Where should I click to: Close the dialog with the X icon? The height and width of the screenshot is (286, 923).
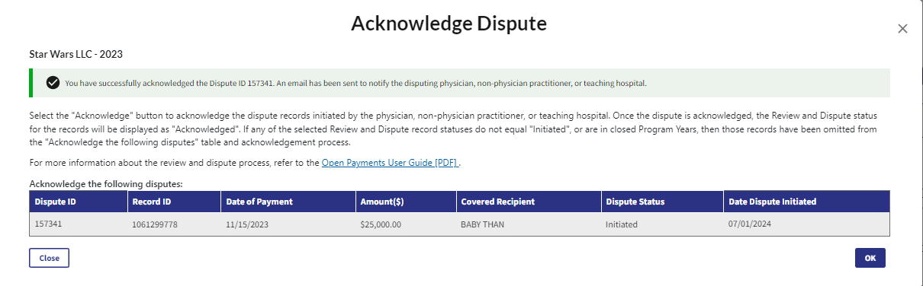(902, 29)
